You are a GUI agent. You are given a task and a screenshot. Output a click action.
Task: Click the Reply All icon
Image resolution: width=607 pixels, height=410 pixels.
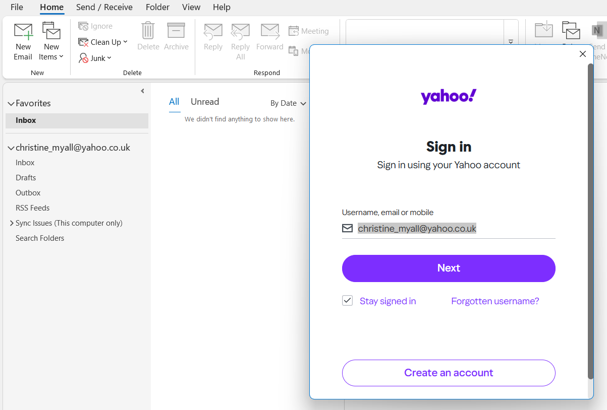coord(240,32)
